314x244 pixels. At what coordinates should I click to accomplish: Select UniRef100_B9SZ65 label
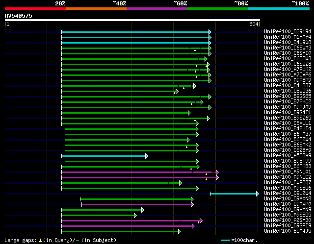point(288,118)
